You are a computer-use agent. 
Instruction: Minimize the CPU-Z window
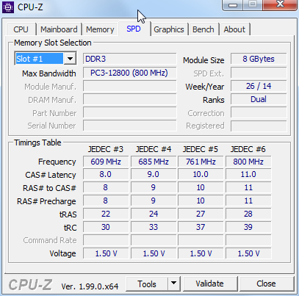pyautogui.click(x=233, y=5)
